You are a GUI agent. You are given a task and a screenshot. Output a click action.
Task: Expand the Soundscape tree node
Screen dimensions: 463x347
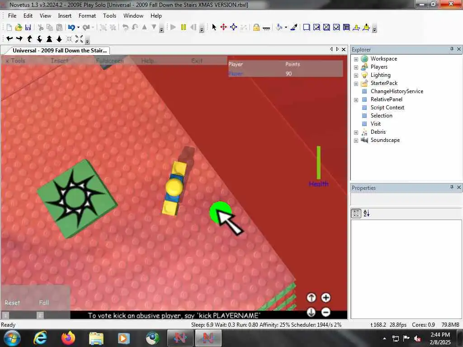[356, 141]
